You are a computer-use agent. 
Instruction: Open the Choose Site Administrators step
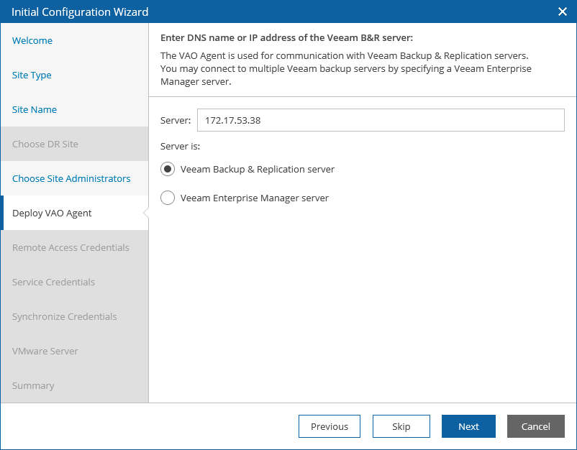click(71, 179)
